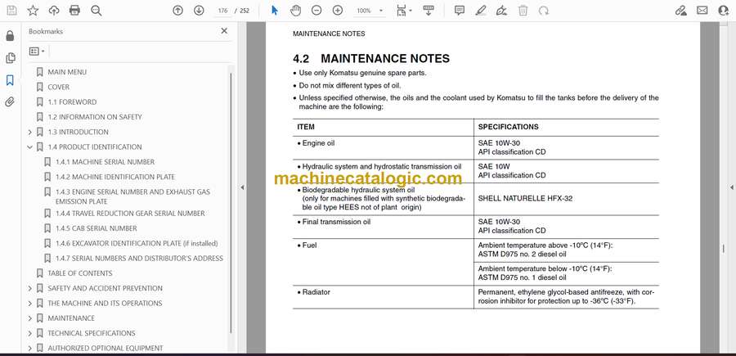Open the fit page options dropdown
The width and height of the screenshot is (736, 356).
(404, 11)
